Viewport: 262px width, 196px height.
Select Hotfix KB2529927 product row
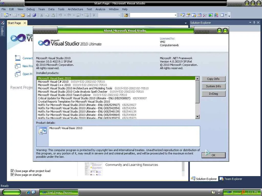coord(116,105)
